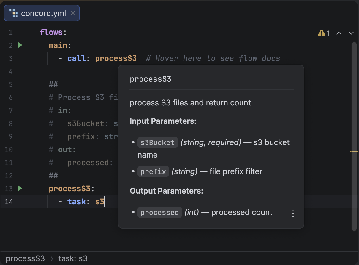Image resolution: width=359 pixels, height=265 pixels.
Task: Click the yellow warning indicator icon
Action: click(x=321, y=33)
